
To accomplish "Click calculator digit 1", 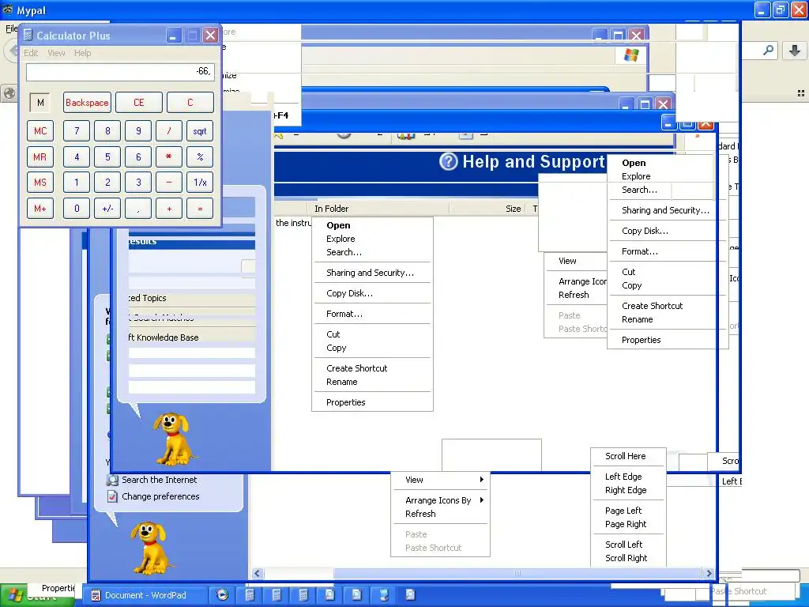I will pos(77,183).
